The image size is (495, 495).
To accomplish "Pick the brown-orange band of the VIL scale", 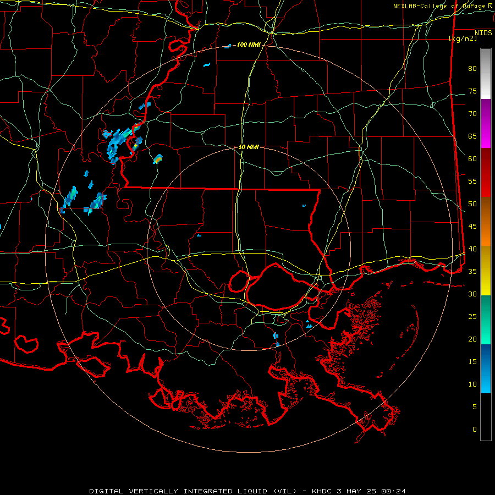I will tap(486, 221).
